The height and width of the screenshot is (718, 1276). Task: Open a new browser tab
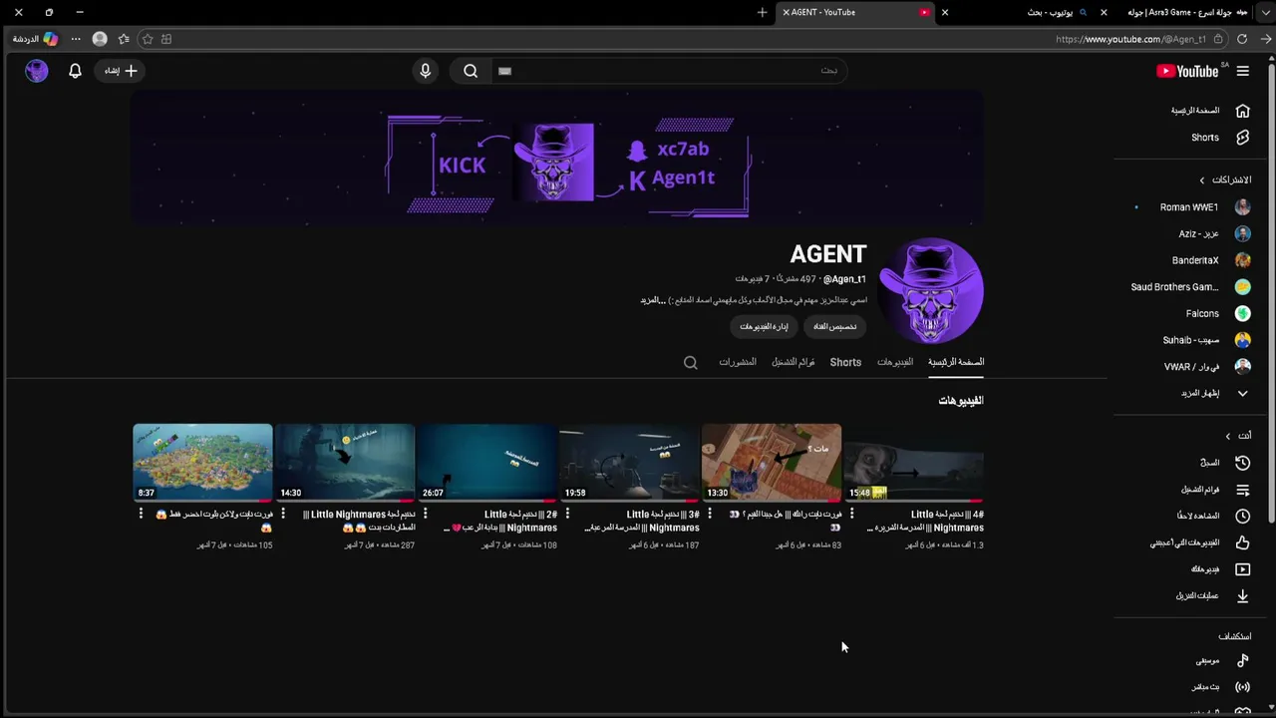pyautogui.click(x=763, y=12)
